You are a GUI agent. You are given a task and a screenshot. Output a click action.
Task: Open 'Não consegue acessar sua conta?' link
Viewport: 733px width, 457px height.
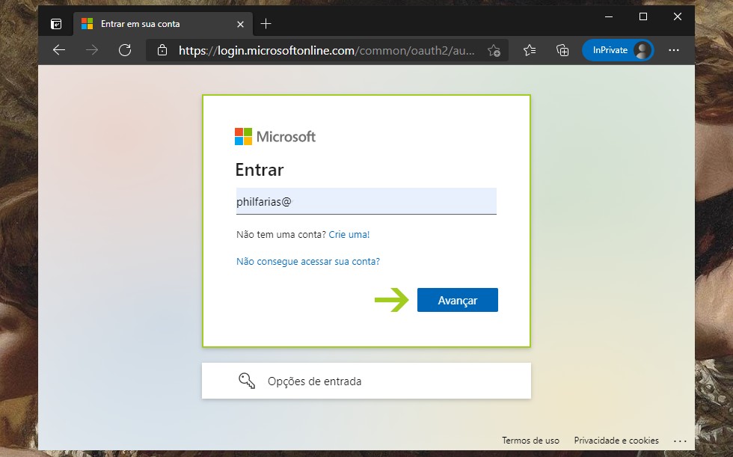(308, 261)
